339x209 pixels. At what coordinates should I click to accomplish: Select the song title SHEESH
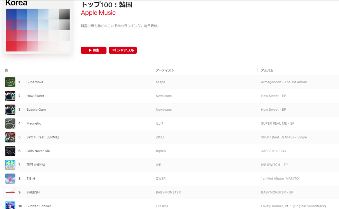33,192
